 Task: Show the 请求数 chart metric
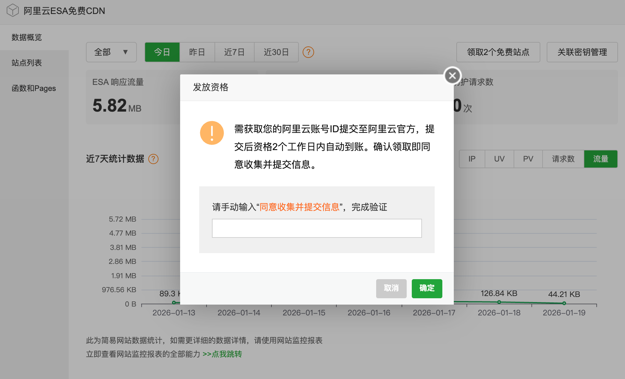[563, 159]
